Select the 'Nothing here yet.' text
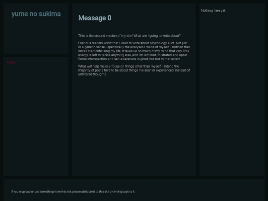Viewport: 268px width, 201px height. [213, 10]
